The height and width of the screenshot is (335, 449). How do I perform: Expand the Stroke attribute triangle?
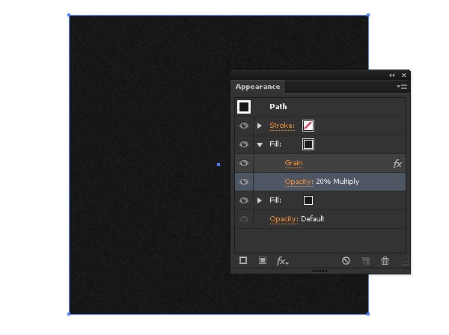(x=260, y=126)
